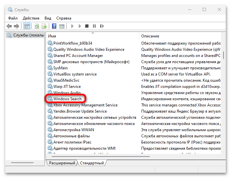Click description 'Enables JIT compilation support in d3d10warp'
Image resolution: width=231 pixels, height=178 pixels.
tap(181, 87)
